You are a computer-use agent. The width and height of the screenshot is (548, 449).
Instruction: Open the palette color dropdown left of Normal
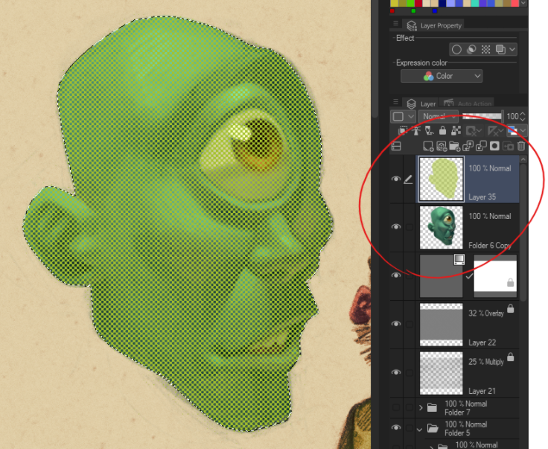(403, 116)
